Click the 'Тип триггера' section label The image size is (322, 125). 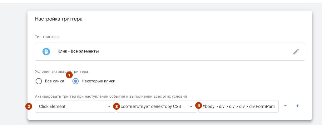(x=47, y=37)
